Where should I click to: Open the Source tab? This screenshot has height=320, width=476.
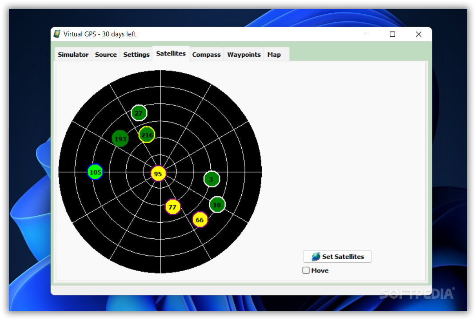[106, 55]
